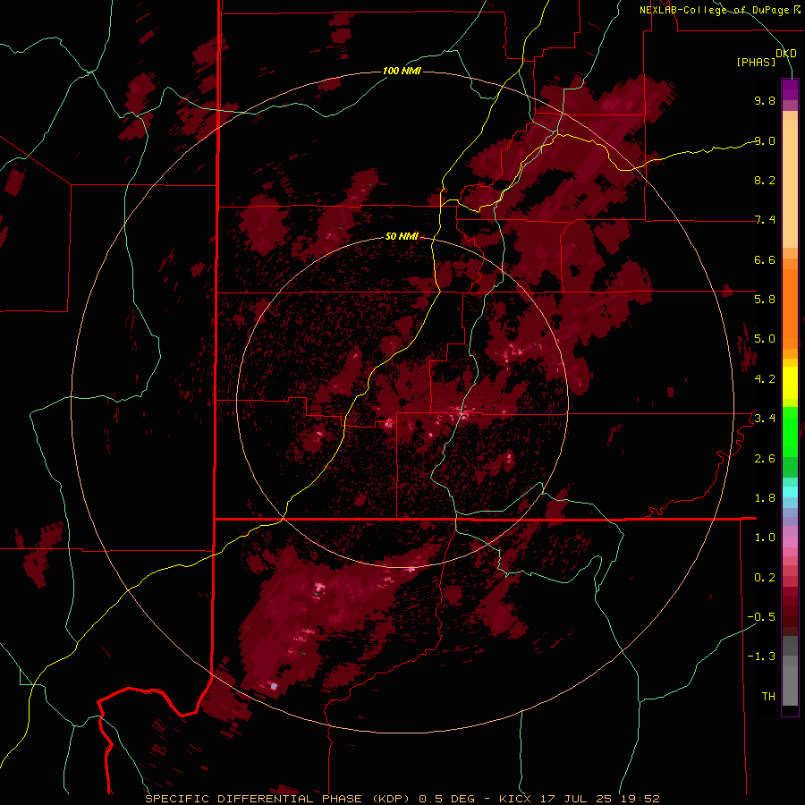The height and width of the screenshot is (805, 805).
Task: Pick the yellow segment of the color bar
Action: pyautogui.click(x=790, y=383)
